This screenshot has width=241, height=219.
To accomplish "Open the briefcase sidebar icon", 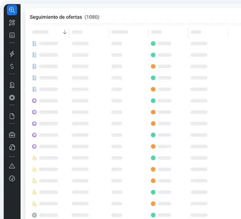I will (12, 135).
